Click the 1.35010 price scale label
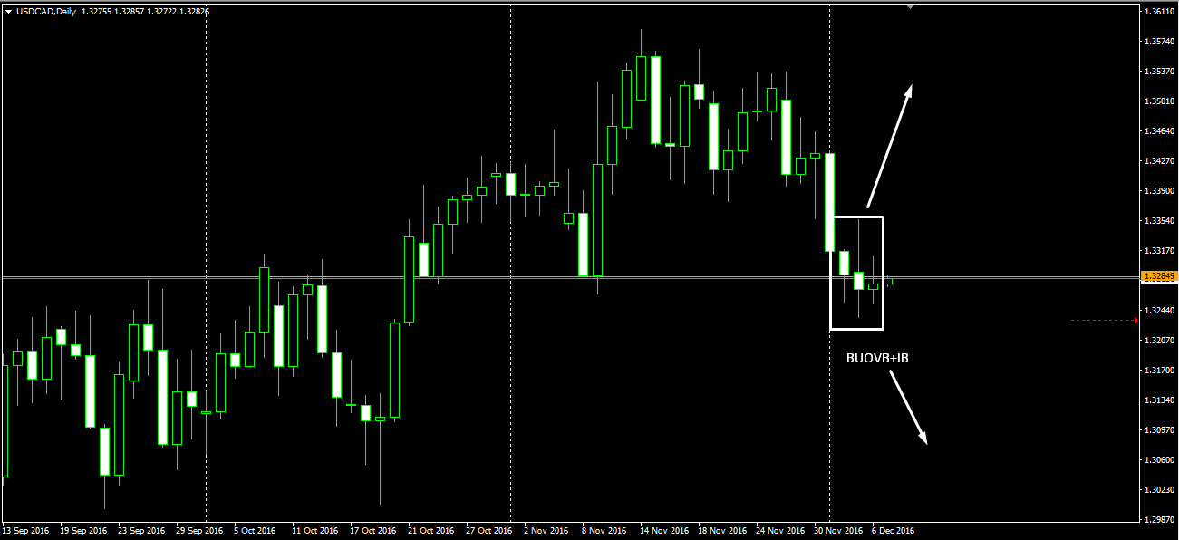The width and height of the screenshot is (1179, 540). point(1159,101)
